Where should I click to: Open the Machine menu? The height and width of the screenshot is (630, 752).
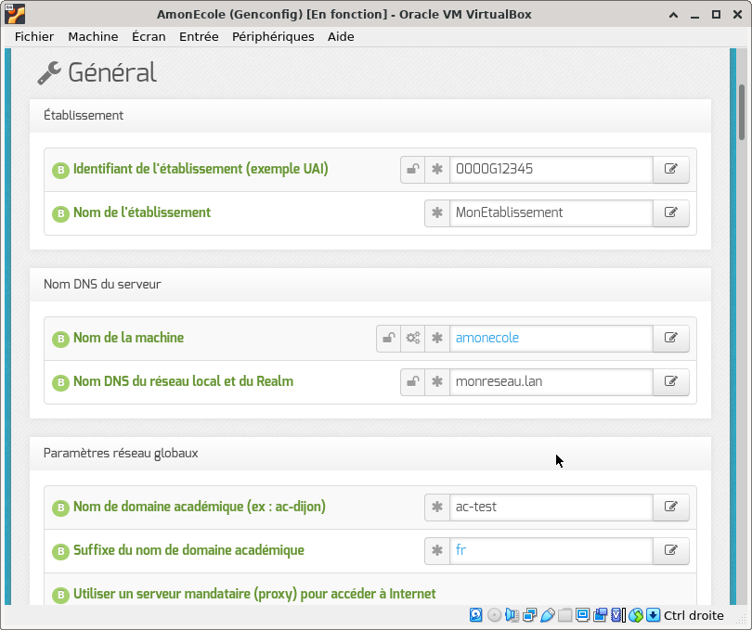(x=93, y=37)
